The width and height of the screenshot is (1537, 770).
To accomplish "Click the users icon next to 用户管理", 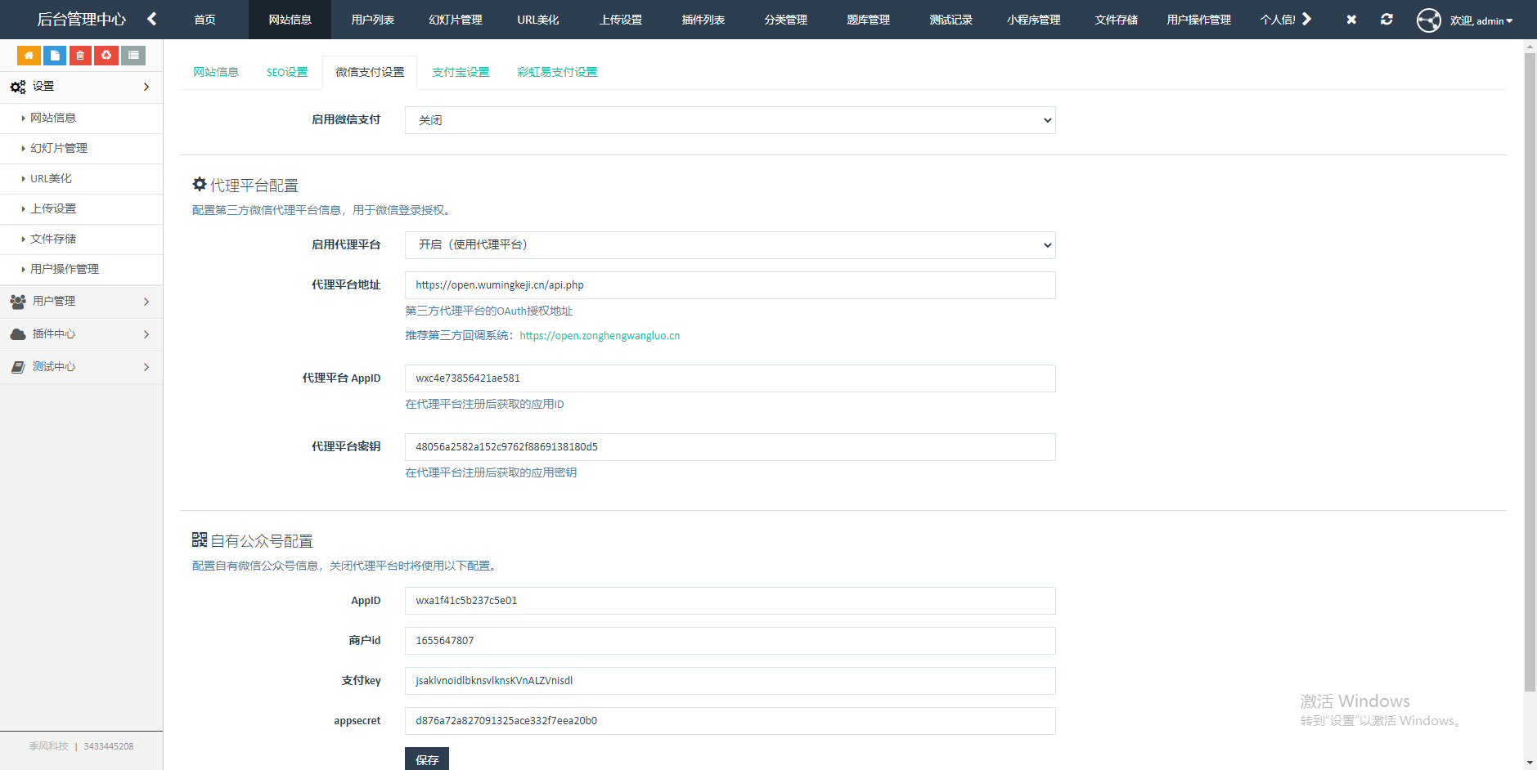I will click(18, 302).
